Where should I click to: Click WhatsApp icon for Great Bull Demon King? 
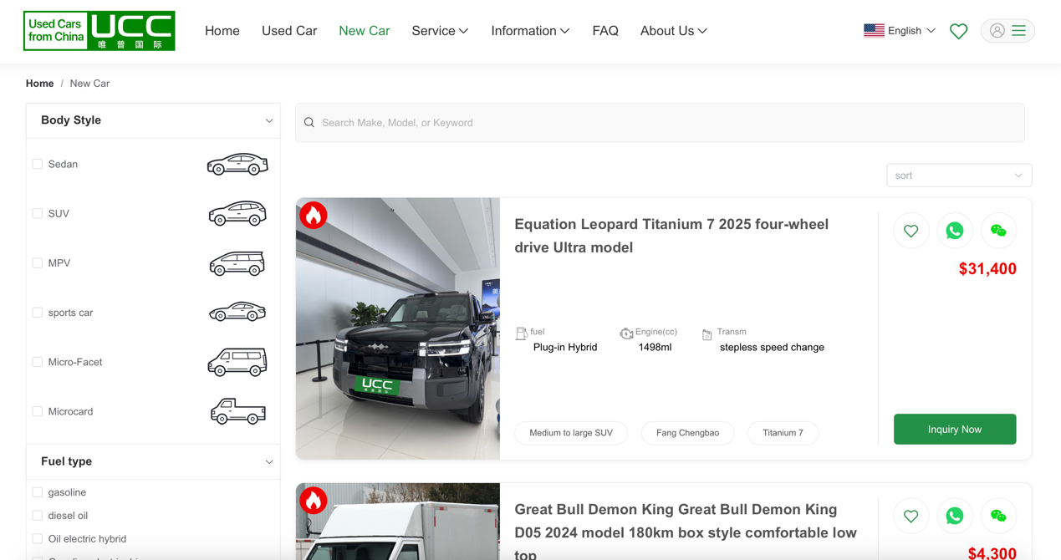pos(954,517)
